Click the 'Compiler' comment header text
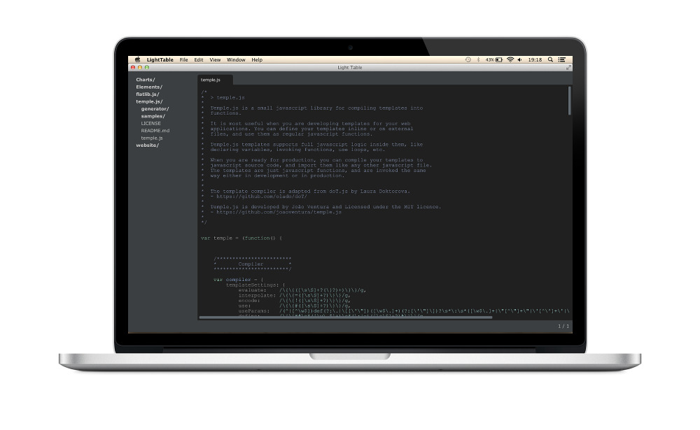This screenshot has width=700, height=430. coord(251,264)
